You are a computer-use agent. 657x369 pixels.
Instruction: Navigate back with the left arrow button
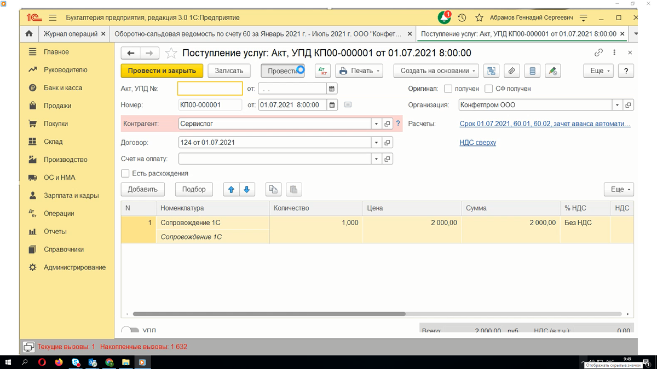click(131, 53)
